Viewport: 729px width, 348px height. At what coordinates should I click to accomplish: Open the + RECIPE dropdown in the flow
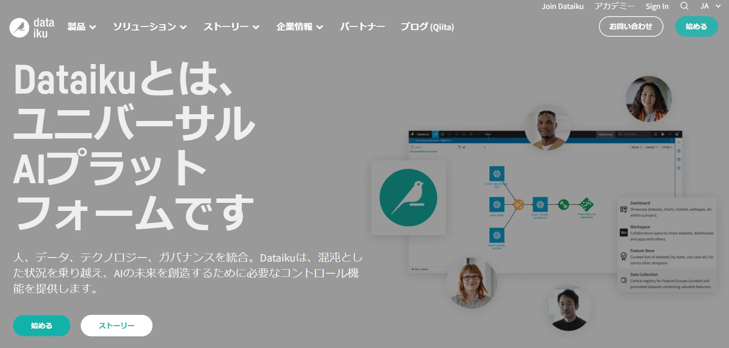click(x=636, y=147)
